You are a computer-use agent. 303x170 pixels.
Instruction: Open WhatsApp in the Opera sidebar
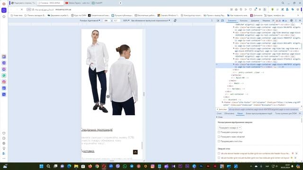pyautogui.click(x=4, y=76)
